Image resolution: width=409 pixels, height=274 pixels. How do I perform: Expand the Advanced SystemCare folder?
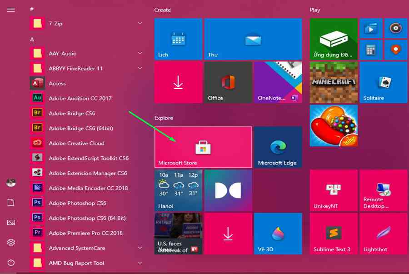pyautogui.click(x=140, y=248)
